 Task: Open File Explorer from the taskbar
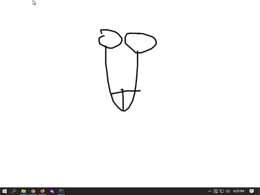(x=24, y=191)
